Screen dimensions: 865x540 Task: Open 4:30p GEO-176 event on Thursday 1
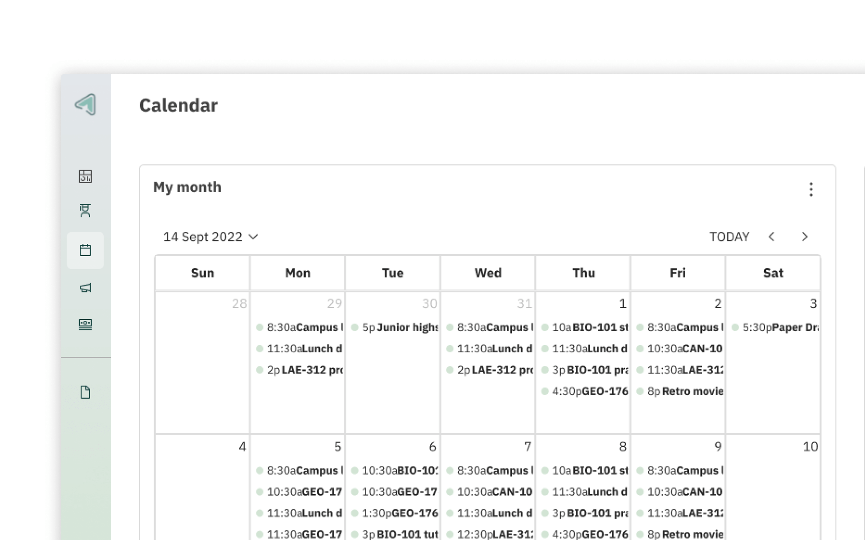585,391
